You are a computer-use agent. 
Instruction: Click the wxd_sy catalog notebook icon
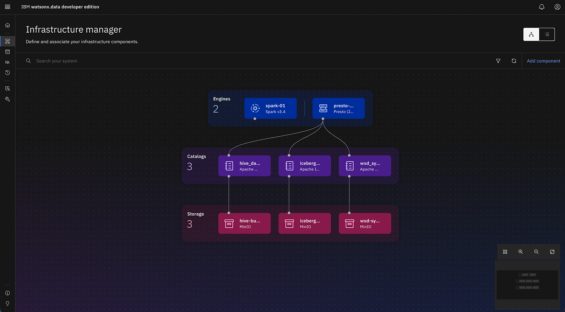click(x=350, y=166)
